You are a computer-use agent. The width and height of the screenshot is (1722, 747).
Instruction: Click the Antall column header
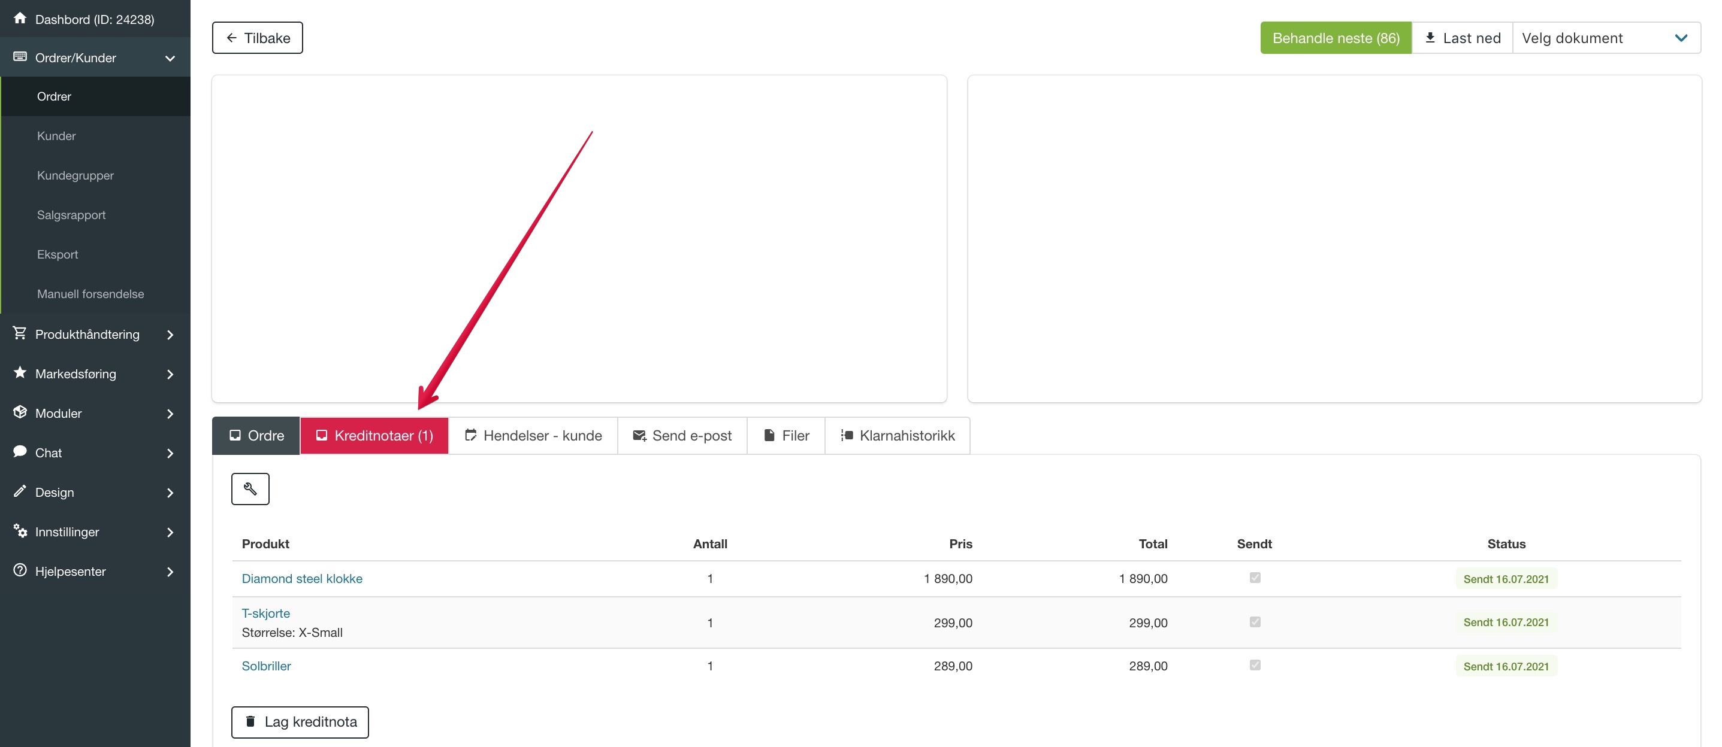710,543
